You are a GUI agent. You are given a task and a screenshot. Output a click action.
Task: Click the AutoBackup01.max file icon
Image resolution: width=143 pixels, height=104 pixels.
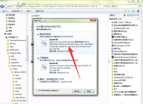coord(113,28)
